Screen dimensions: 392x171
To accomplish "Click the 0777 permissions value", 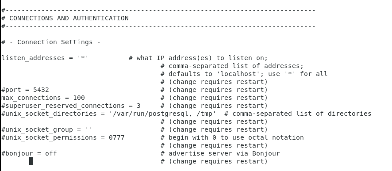I will tap(117, 137).
